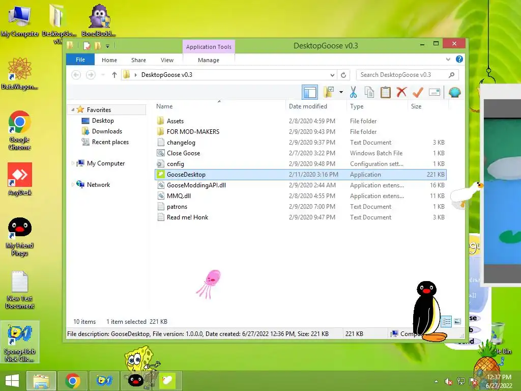
Task: Go up one folder level with the Up arrow
Action: (x=114, y=75)
